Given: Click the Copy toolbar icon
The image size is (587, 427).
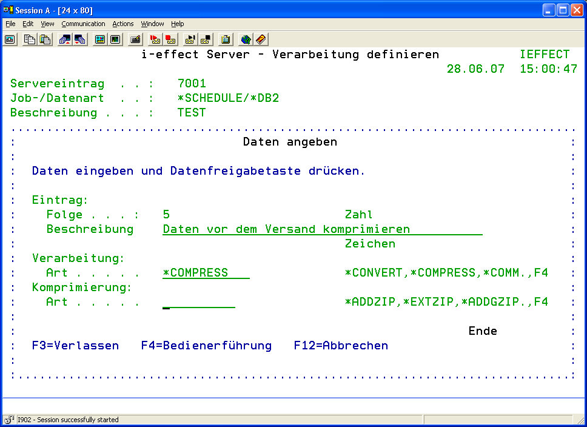Looking at the screenshot, I should pyautogui.click(x=29, y=39).
